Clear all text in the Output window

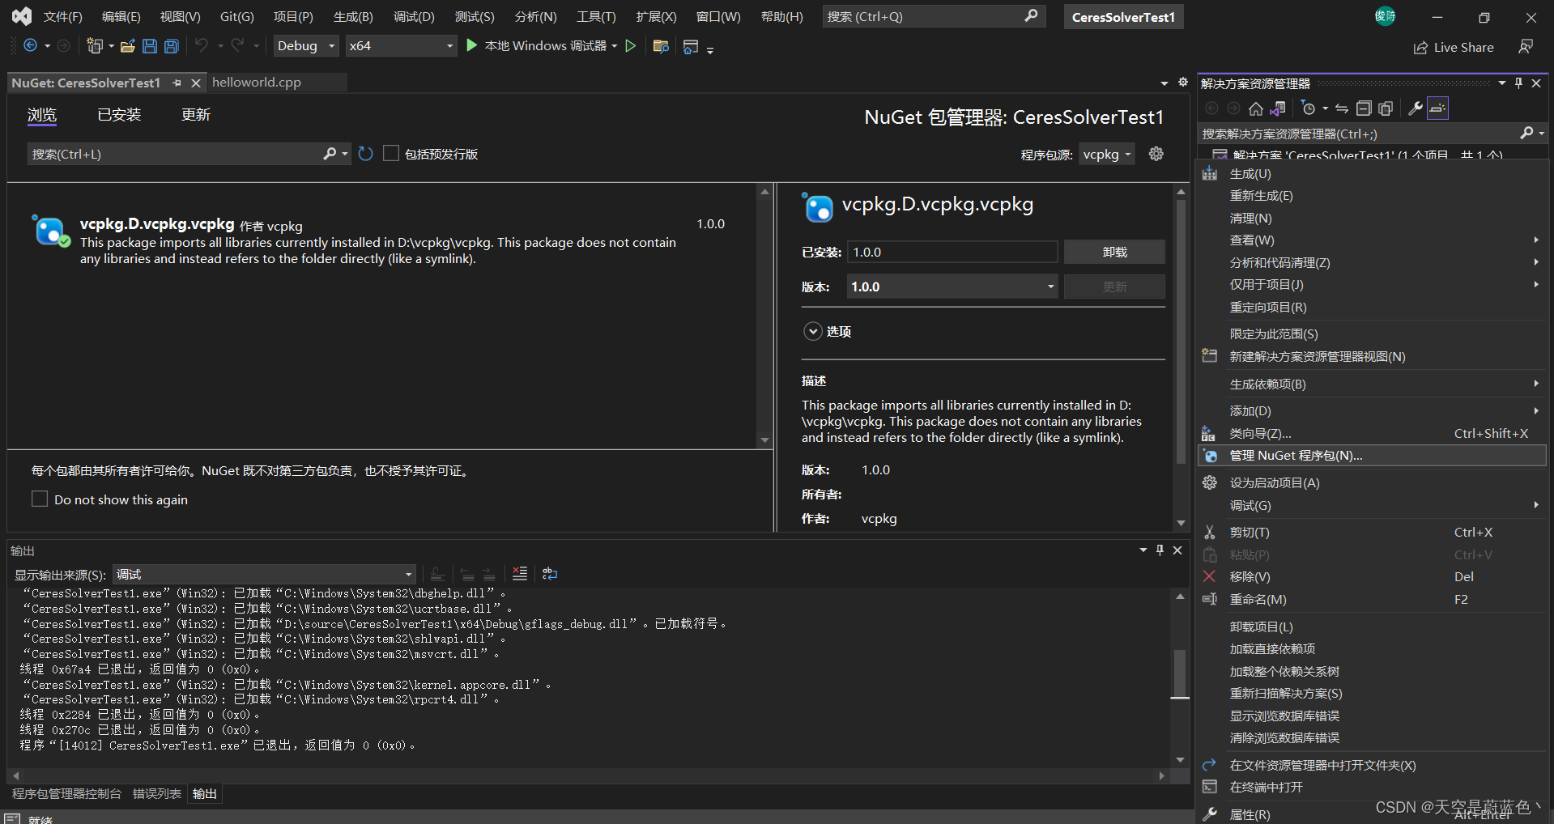(x=519, y=574)
